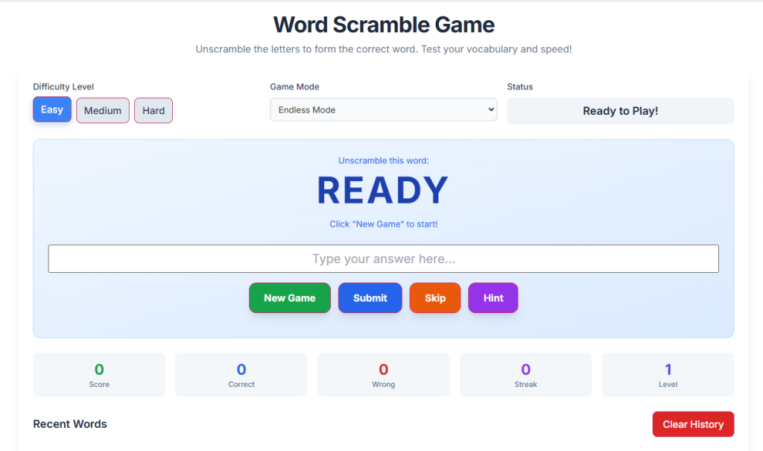Screen dimensions: 763x451
Task: Click the Recent Words heading
Action: pyautogui.click(x=69, y=423)
